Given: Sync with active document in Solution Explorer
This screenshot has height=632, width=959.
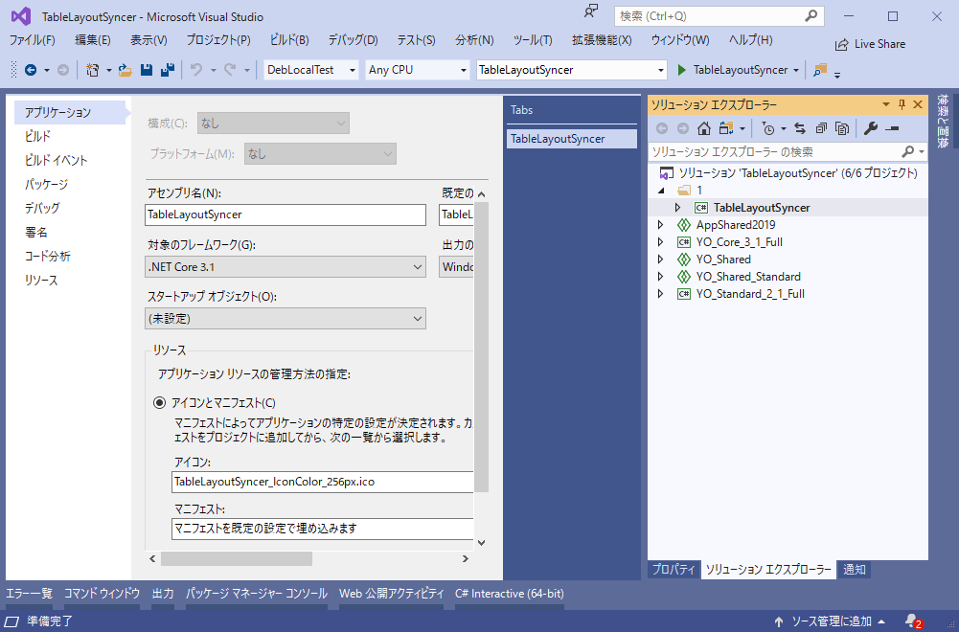Looking at the screenshot, I should 800,128.
